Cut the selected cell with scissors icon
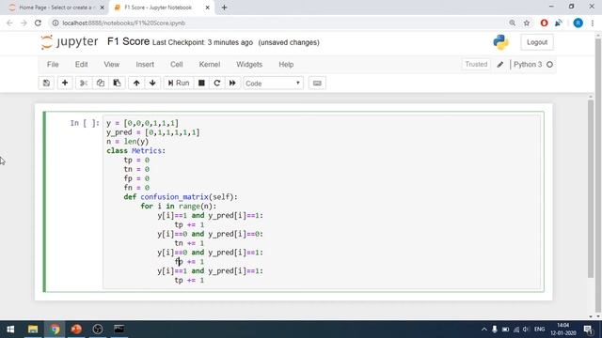Screen dimensions: 602x338 (84, 84)
